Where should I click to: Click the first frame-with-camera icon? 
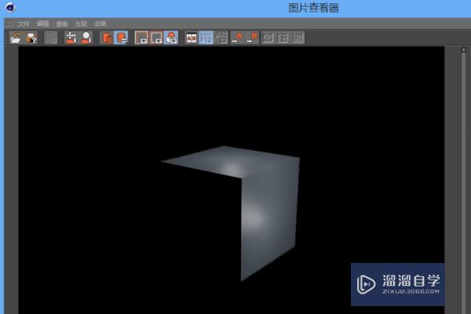[141, 38]
